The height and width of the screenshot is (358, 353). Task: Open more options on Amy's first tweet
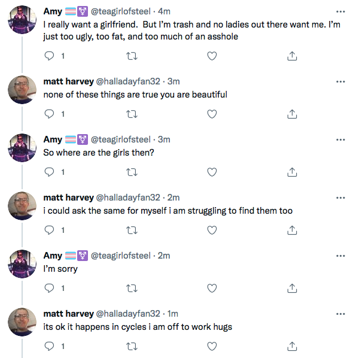[340, 11]
